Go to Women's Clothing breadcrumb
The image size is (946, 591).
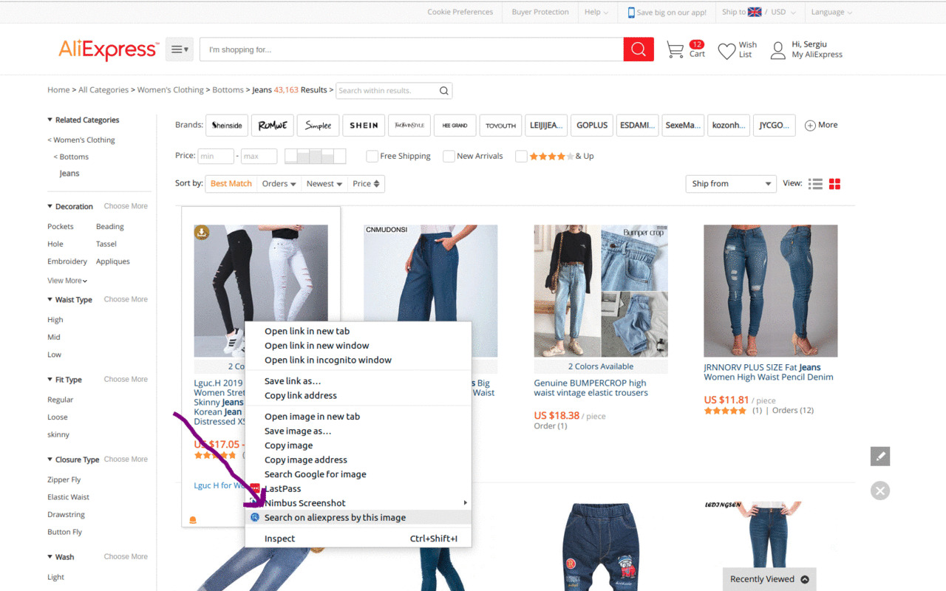coord(171,90)
